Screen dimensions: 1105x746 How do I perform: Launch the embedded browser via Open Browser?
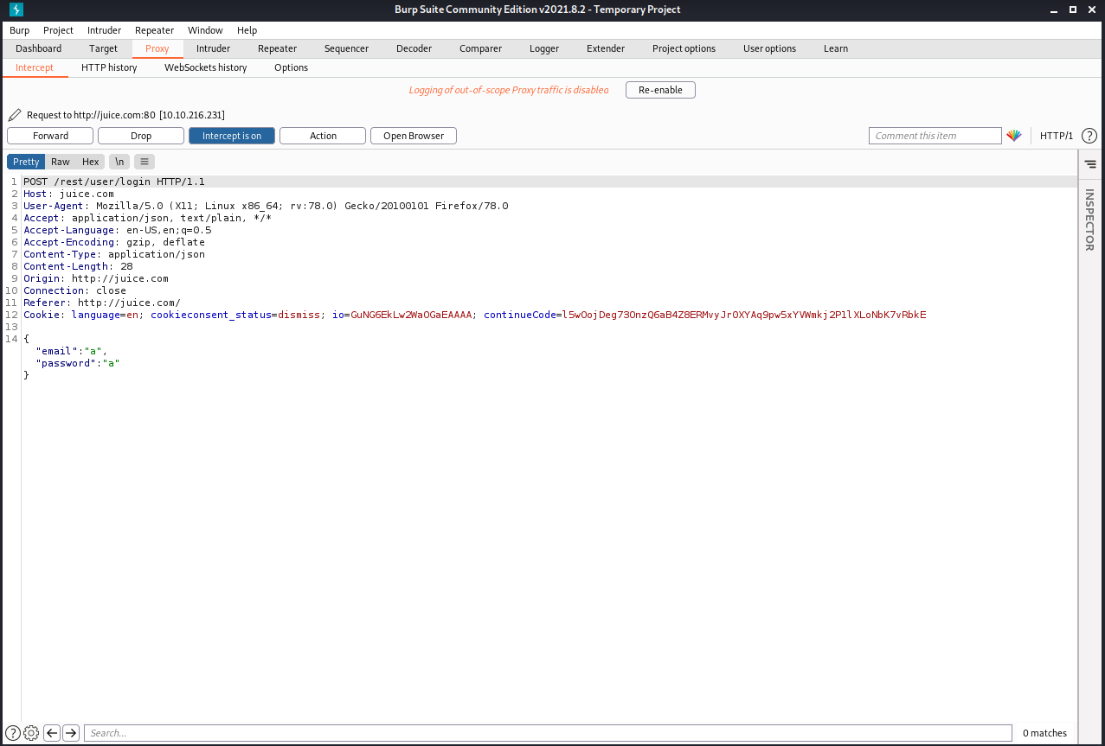(414, 136)
